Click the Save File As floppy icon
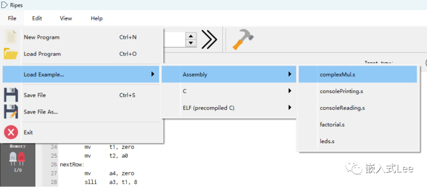427x187 pixels. (x=11, y=112)
